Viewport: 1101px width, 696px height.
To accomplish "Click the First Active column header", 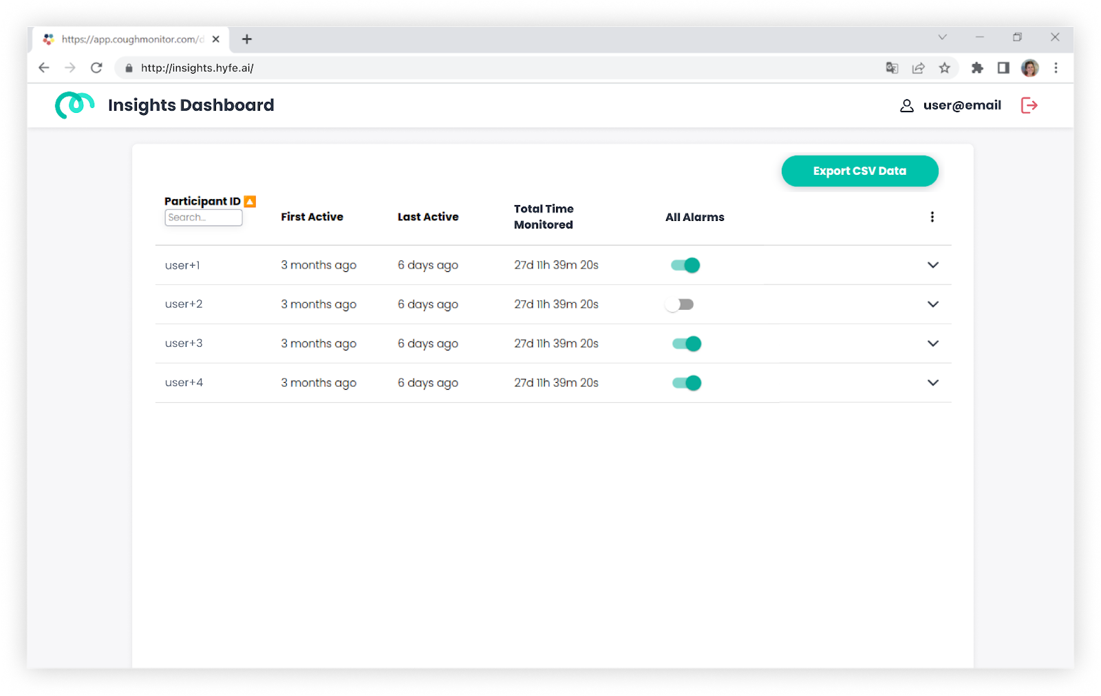I will [x=312, y=217].
